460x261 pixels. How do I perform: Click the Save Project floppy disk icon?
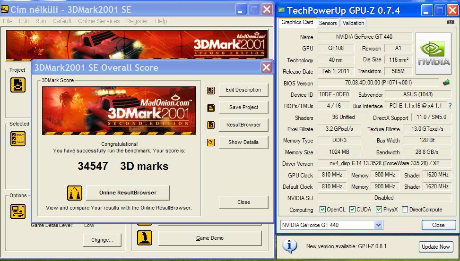pos(211,108)
